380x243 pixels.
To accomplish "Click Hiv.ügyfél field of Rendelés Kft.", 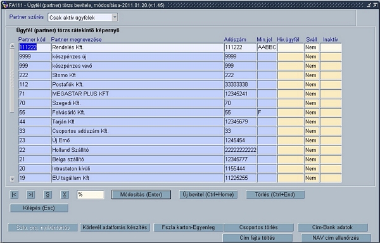I will pyautogui.click(x=291, y=47).
